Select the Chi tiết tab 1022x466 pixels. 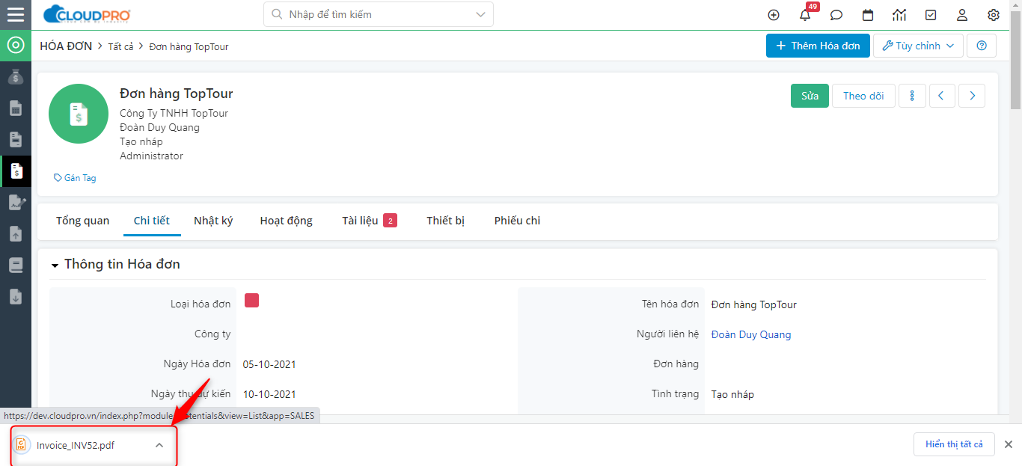pyautogui.click(x=152, y=221)
